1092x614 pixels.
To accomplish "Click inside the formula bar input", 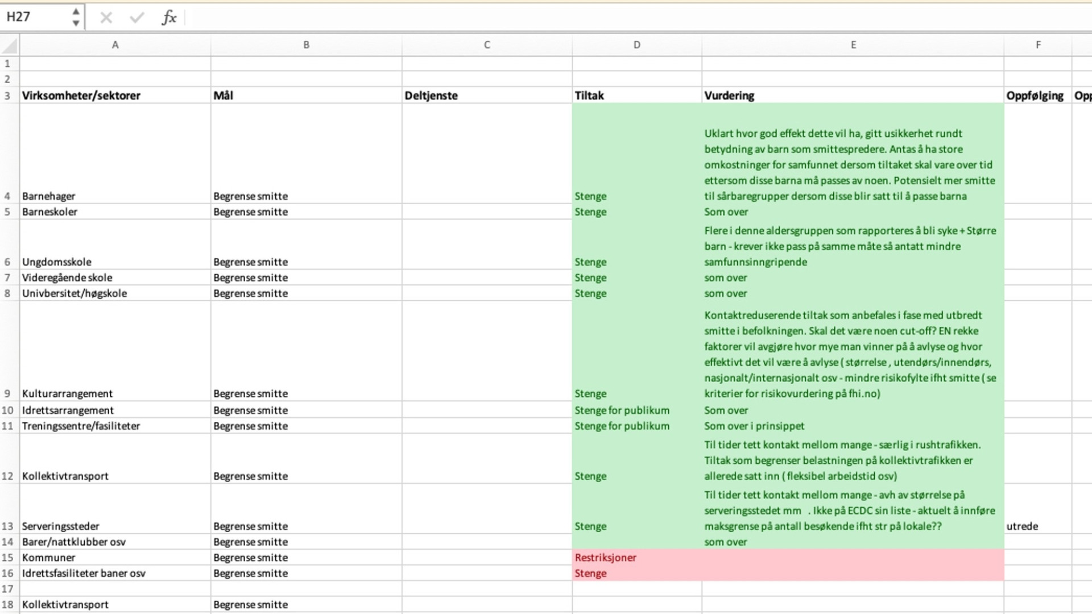I will point(626,18).
